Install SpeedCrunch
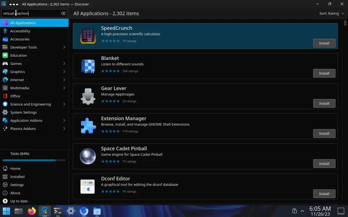 pyautogui.click(x=324, y=43)
